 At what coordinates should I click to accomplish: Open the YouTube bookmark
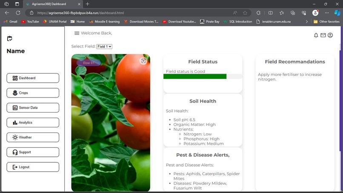(30, 21)
